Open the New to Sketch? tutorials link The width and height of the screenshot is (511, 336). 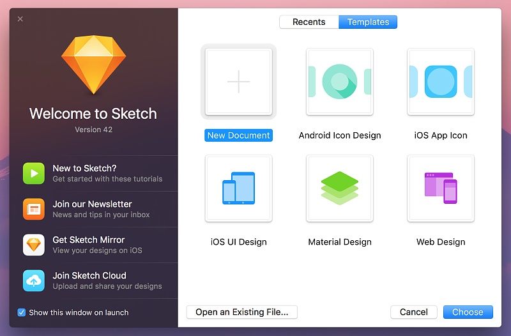tap(100, 173)
